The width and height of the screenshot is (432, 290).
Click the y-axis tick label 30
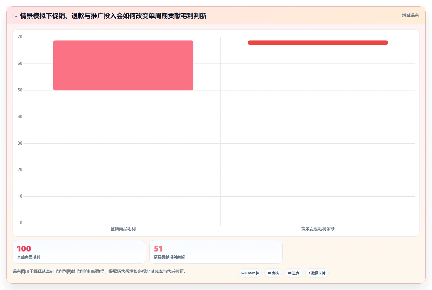point(20,143)
